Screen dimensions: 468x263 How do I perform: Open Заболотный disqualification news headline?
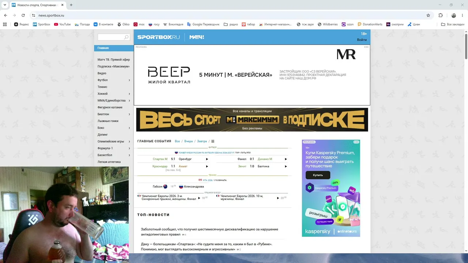(210, 232)
